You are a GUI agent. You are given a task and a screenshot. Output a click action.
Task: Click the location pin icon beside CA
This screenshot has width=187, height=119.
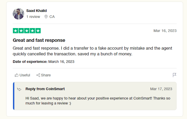pyautogui.click(x=46, y=17)
